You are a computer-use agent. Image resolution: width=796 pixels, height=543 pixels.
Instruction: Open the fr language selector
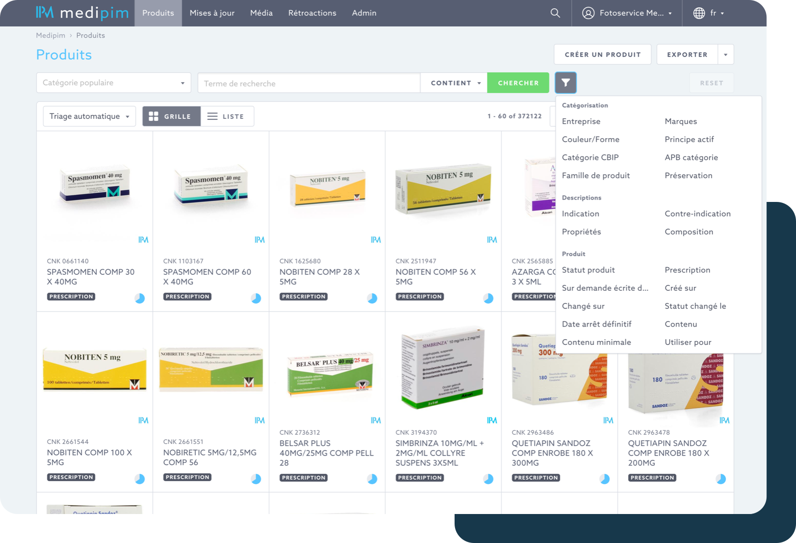coord(709,13)
